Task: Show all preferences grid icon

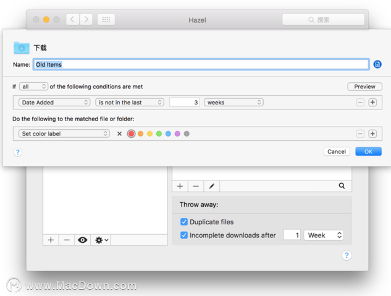Action: (x=106, y=19)
